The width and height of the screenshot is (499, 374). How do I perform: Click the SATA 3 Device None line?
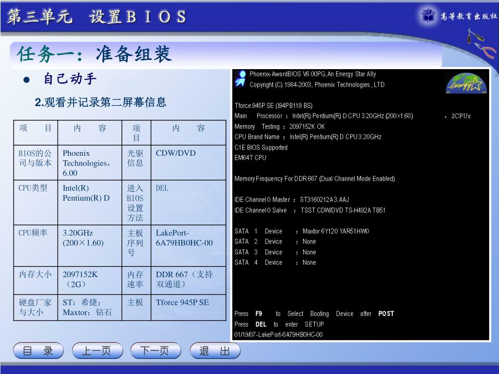click(x=275, y=252)
